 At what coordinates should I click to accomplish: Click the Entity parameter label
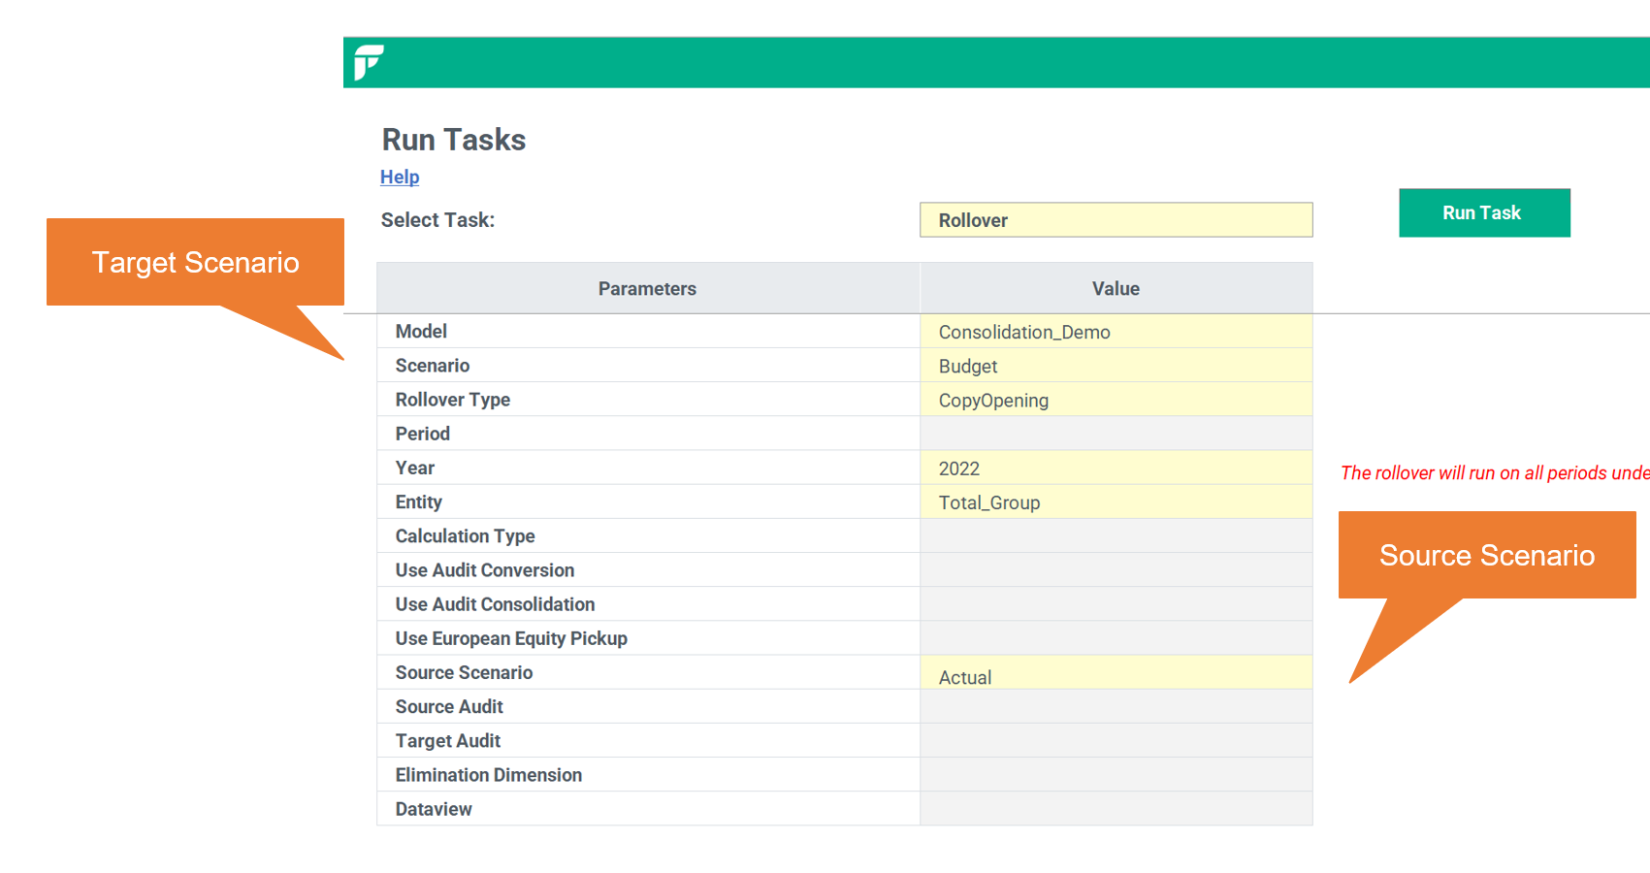tap(419, 501)
